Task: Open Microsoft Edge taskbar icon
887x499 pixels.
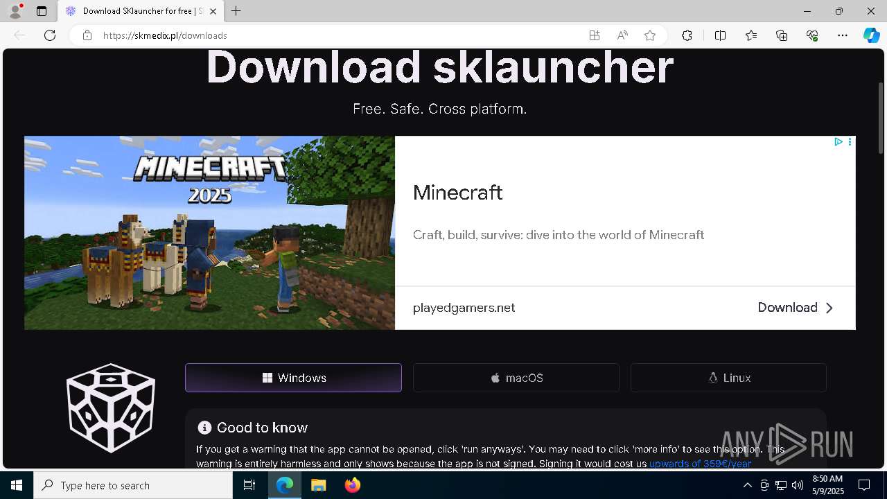Action: tap(285, 485)
